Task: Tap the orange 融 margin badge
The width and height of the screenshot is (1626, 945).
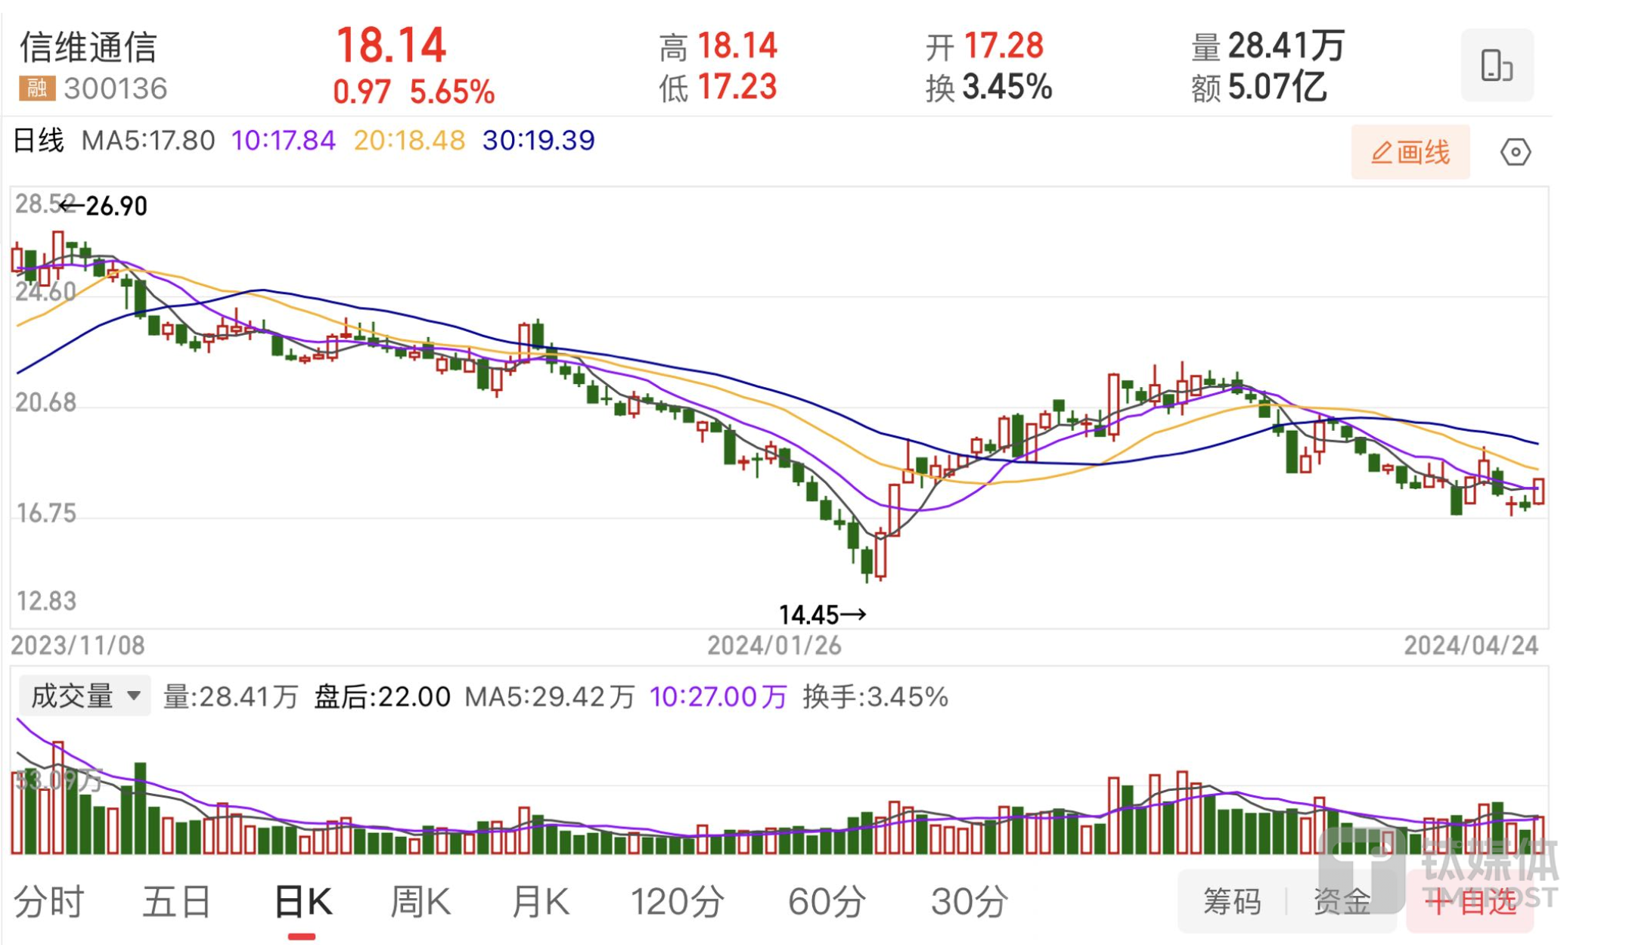Action: click(37, 88)
